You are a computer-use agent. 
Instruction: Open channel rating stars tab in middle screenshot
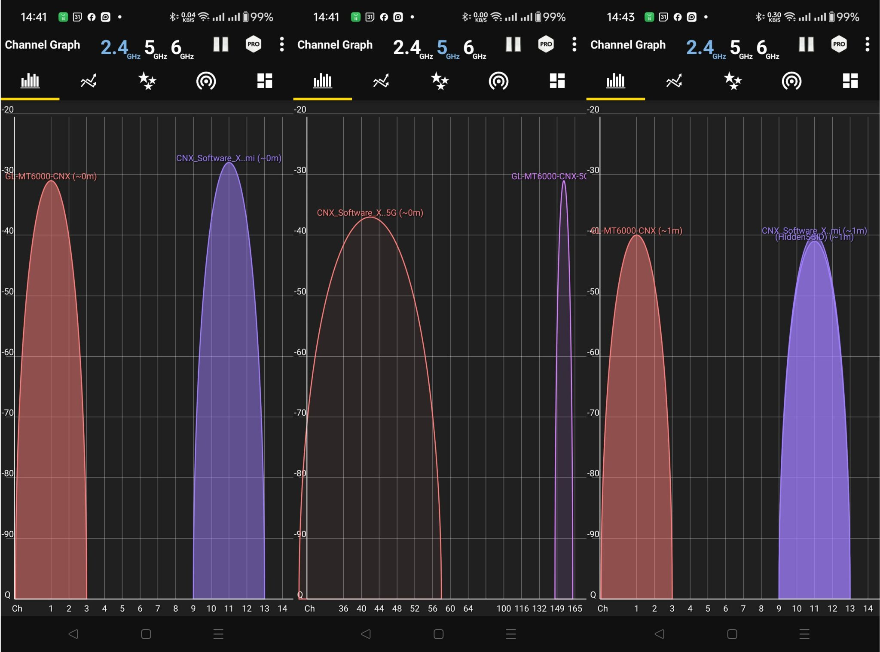point(440,81)
